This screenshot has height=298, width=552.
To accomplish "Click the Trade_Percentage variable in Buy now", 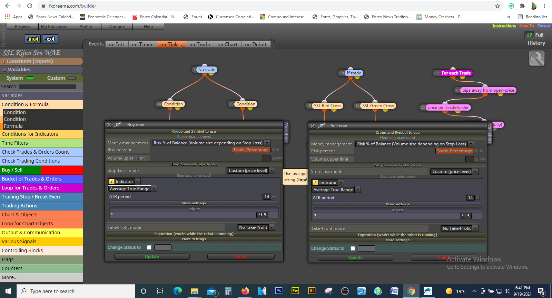I will 251,150.
